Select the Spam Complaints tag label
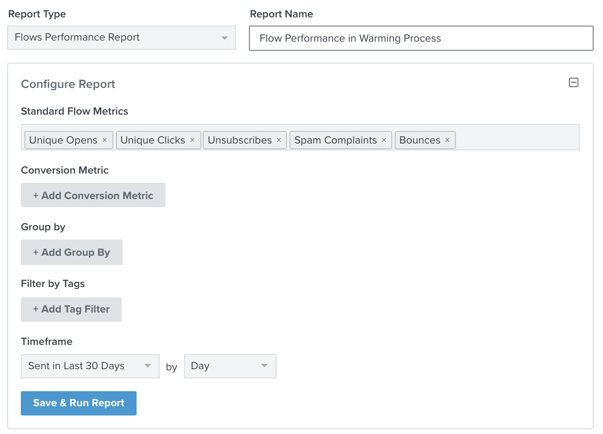Screen dimensions: 603x434 pyautogui.click(x=335, y=140)
